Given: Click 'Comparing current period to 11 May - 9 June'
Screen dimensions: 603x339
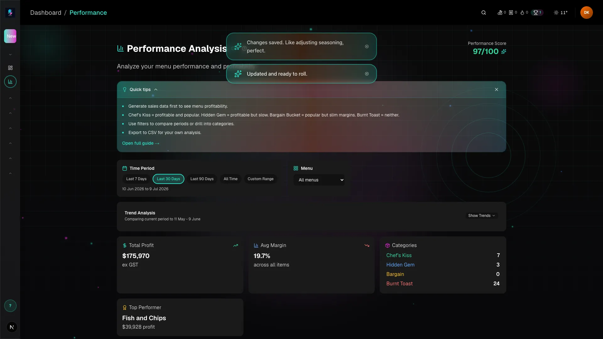Looking at the screenshot, I should pos(162,219).
